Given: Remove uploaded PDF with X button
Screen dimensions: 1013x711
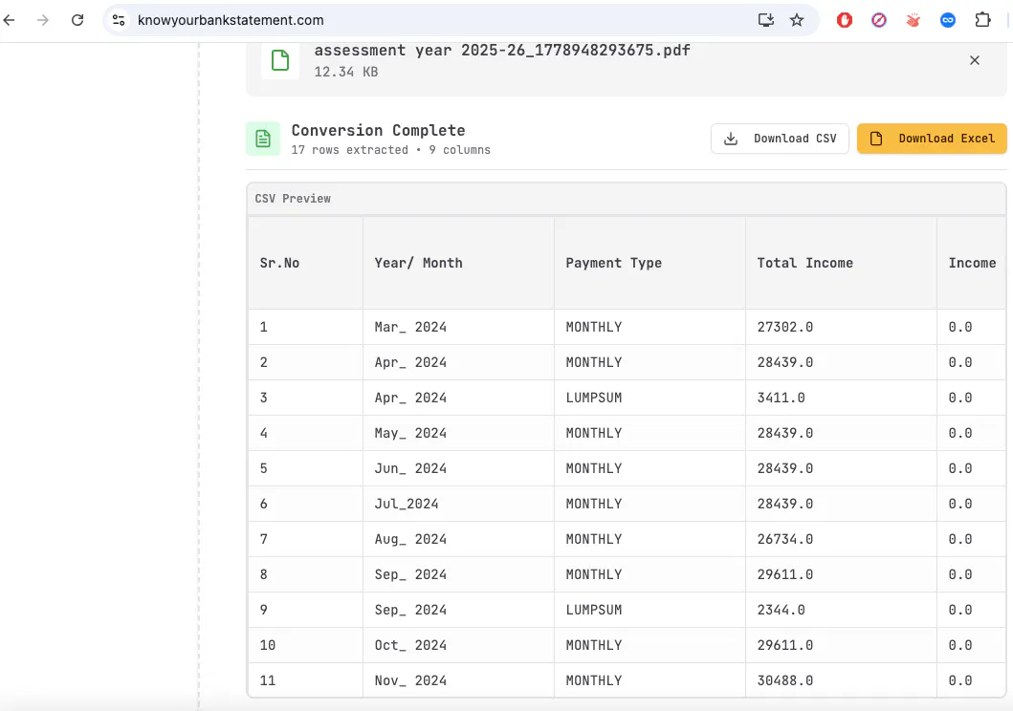Looking at the screenshot, I should (x=975, y=60).
